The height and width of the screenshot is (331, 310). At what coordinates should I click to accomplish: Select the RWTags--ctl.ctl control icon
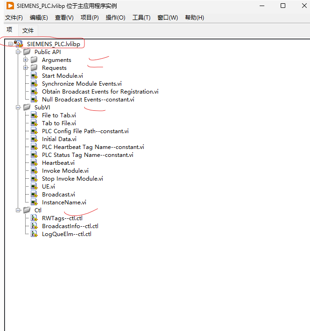tap(34, 218)
